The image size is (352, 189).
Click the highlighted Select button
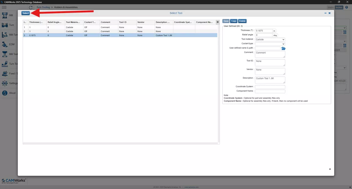point(25,13)
